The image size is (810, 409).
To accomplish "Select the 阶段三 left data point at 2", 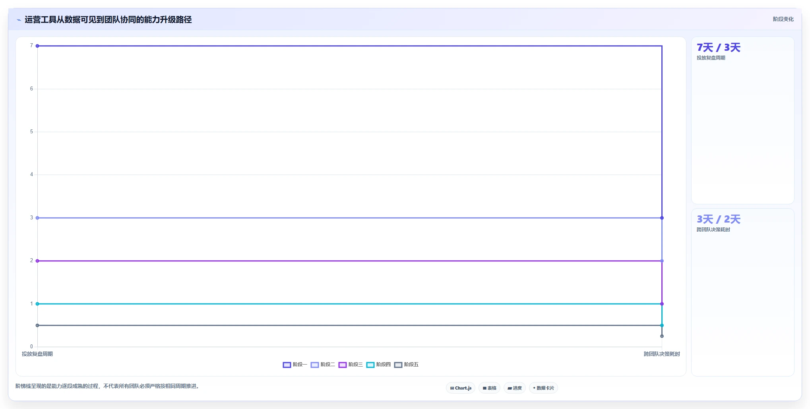I will pyautogui.click(x=37, y=261).
